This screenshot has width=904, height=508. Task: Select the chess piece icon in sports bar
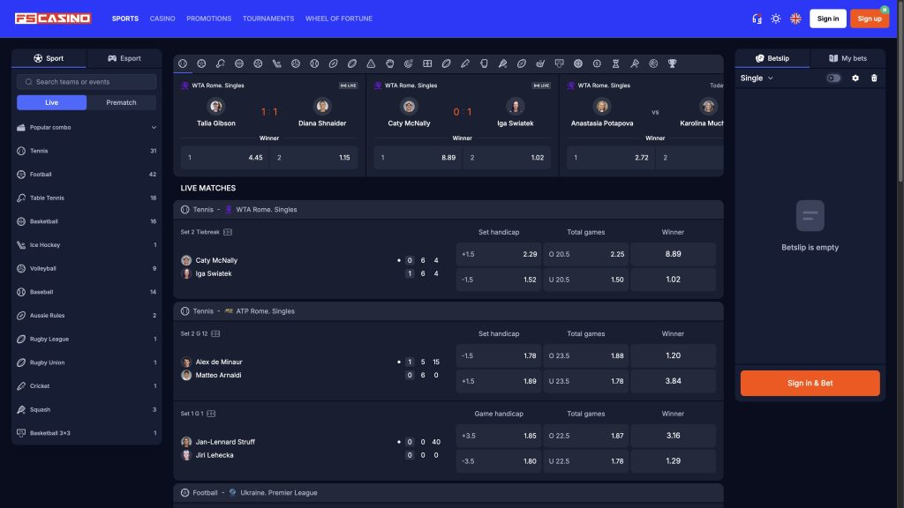click(615, 63)
